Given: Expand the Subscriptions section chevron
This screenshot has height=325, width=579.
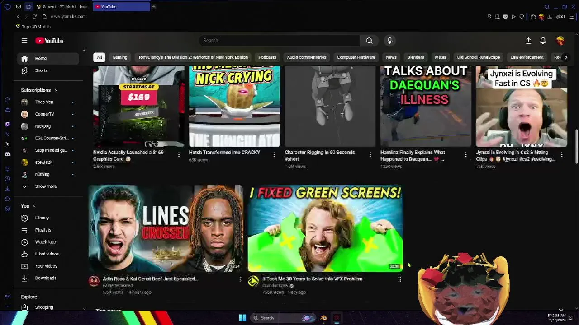Looking at the screenshot, I should 56,90.
